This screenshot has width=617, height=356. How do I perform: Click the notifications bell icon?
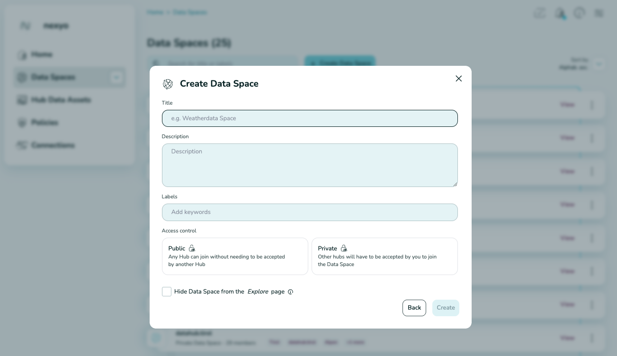[x=560, y=13]
